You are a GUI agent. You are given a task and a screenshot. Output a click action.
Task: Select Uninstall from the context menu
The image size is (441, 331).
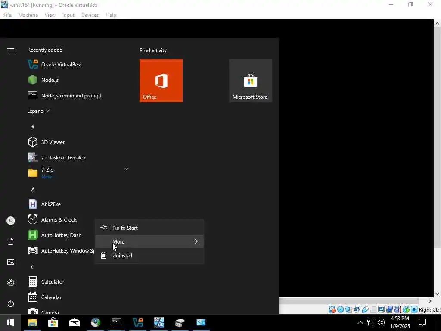[x=149, y=255]
